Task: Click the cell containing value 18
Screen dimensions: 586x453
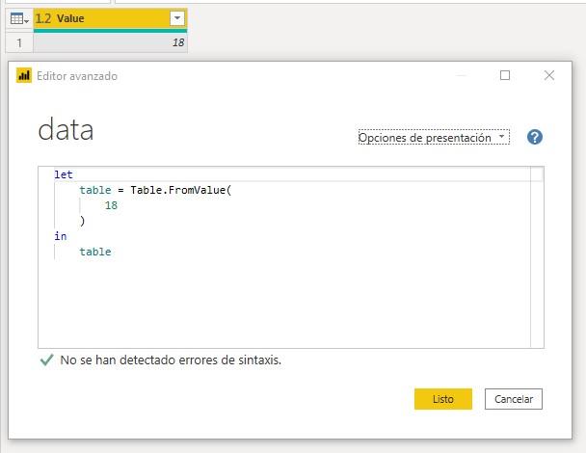Action: 110,42
